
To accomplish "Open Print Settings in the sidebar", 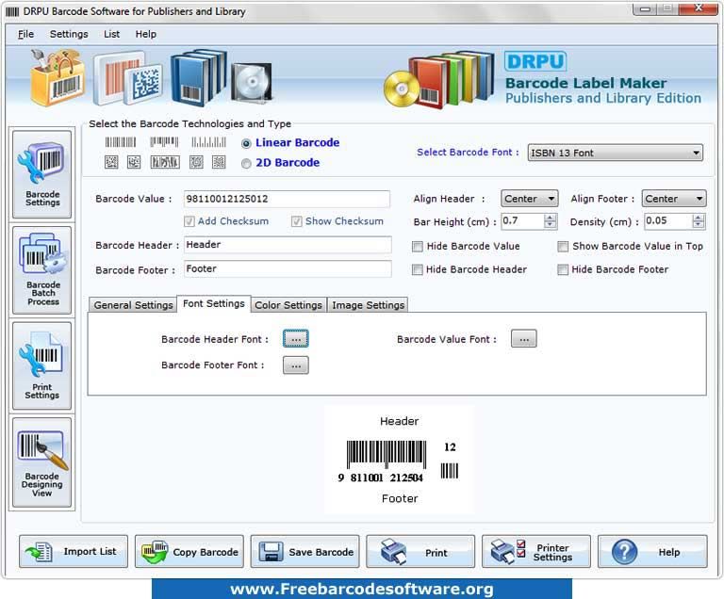I will (42, 365).
